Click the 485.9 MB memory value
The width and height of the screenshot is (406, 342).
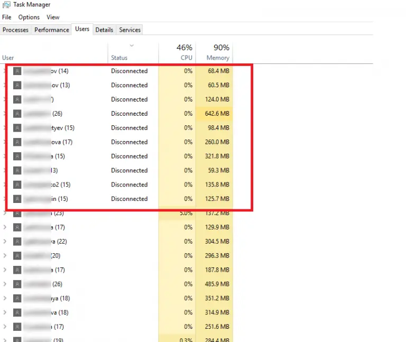coord(217,284)
